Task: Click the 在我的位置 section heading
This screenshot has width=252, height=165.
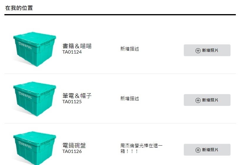Action: click(x=19, y=8)
